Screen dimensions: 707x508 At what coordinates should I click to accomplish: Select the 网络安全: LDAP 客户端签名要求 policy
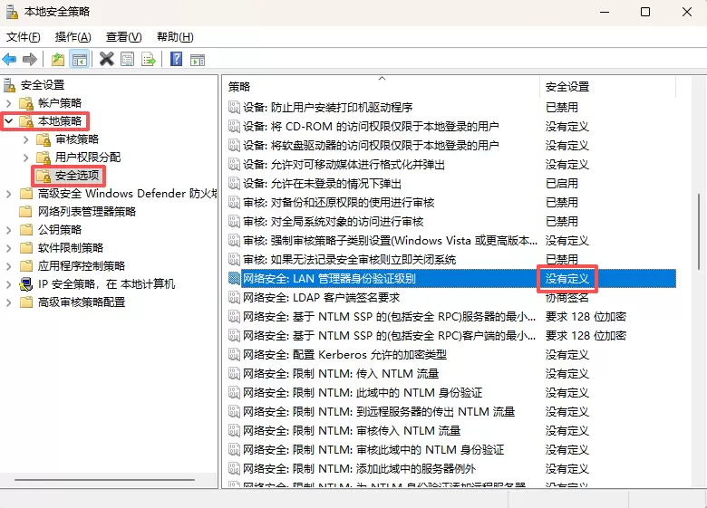(321, 297)
